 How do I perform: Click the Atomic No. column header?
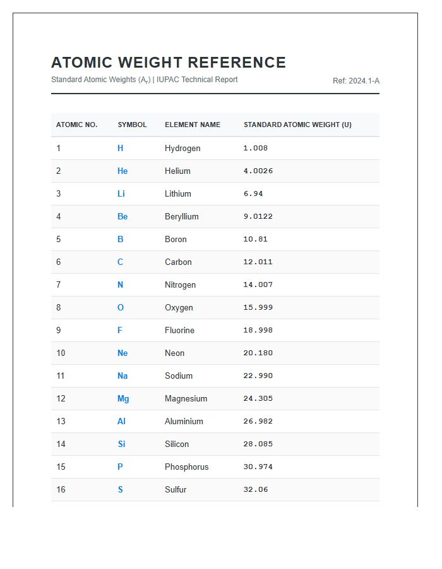click(76, 125)
